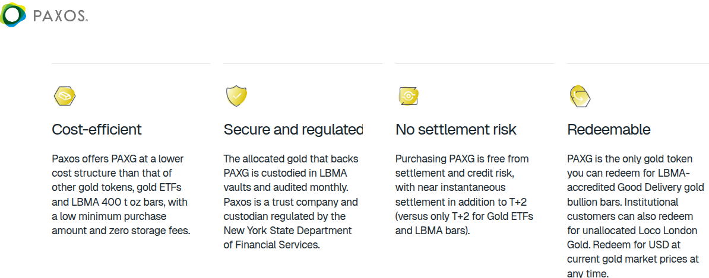Click the divider line above No settlement risk
The width and height of the screenshot is (709, 278).
475,63
